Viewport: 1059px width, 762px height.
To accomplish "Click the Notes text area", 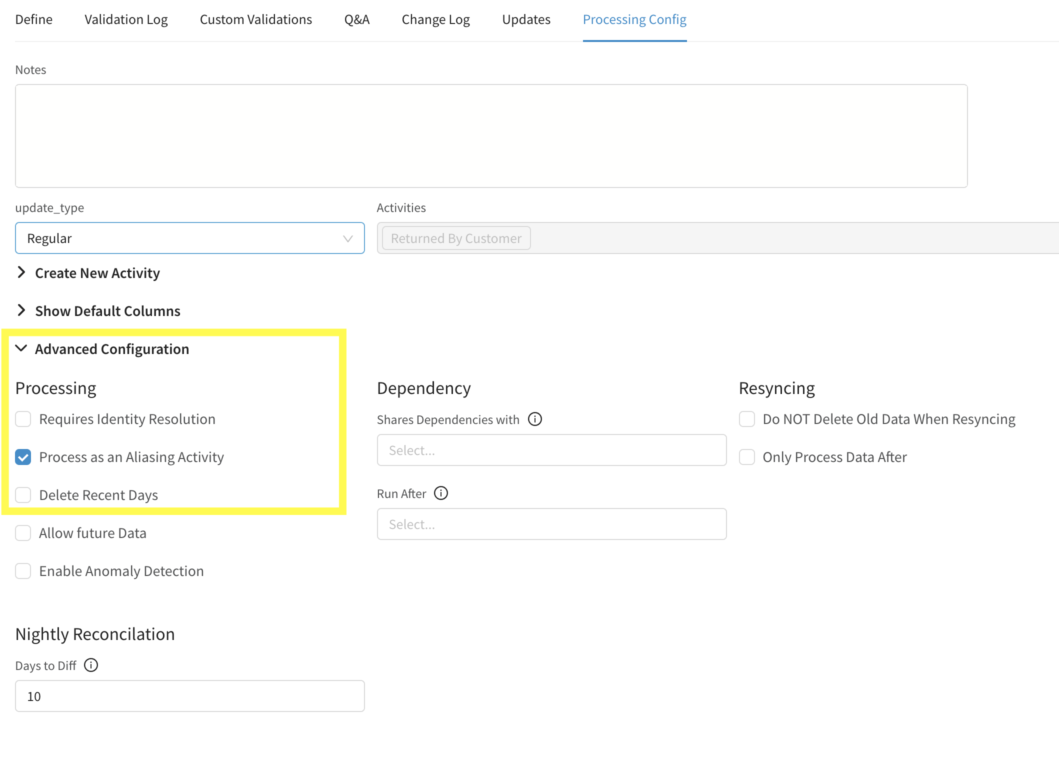I will (x=491, y=136).
